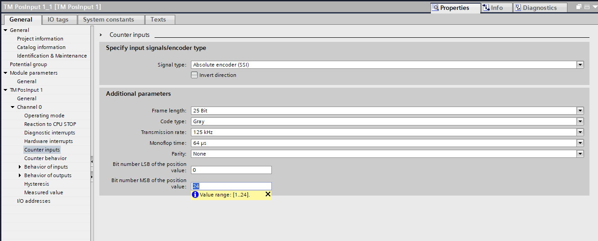Select the Info inspector tab
The image size is (598, 241).
point(496,8)
